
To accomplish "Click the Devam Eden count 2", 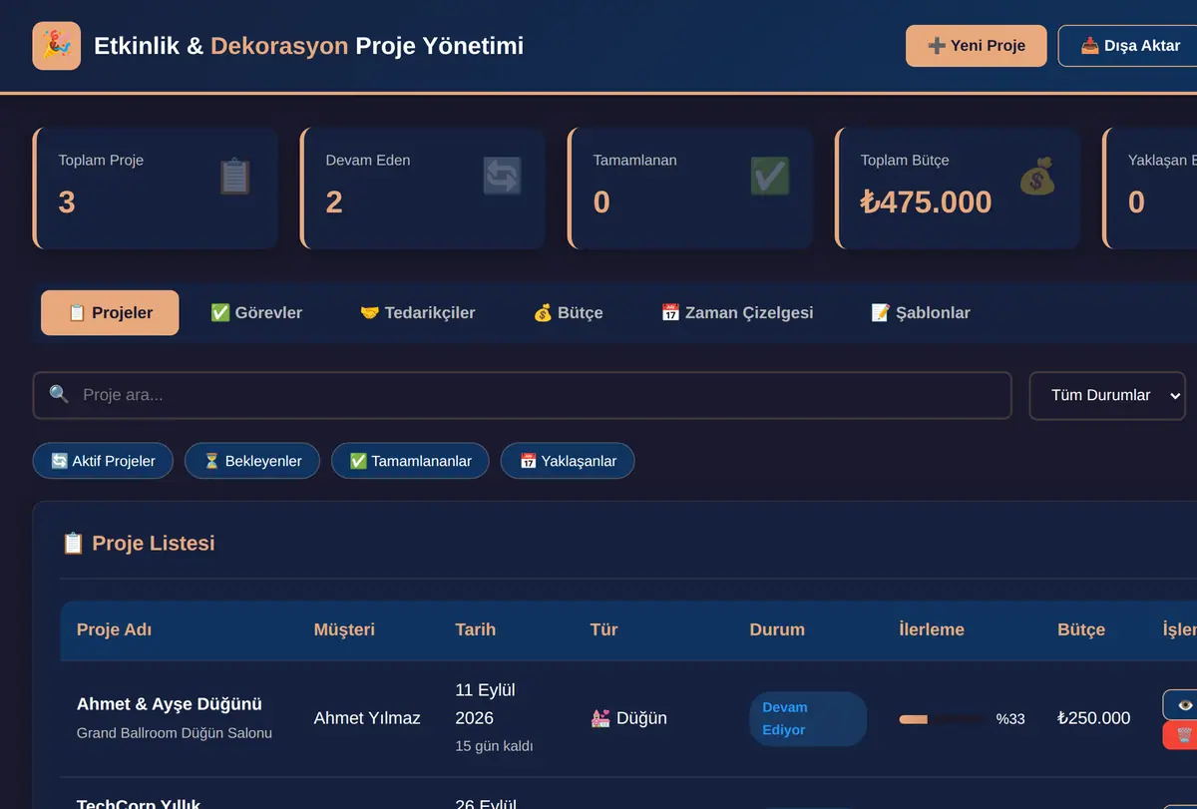I will point(334,202).
